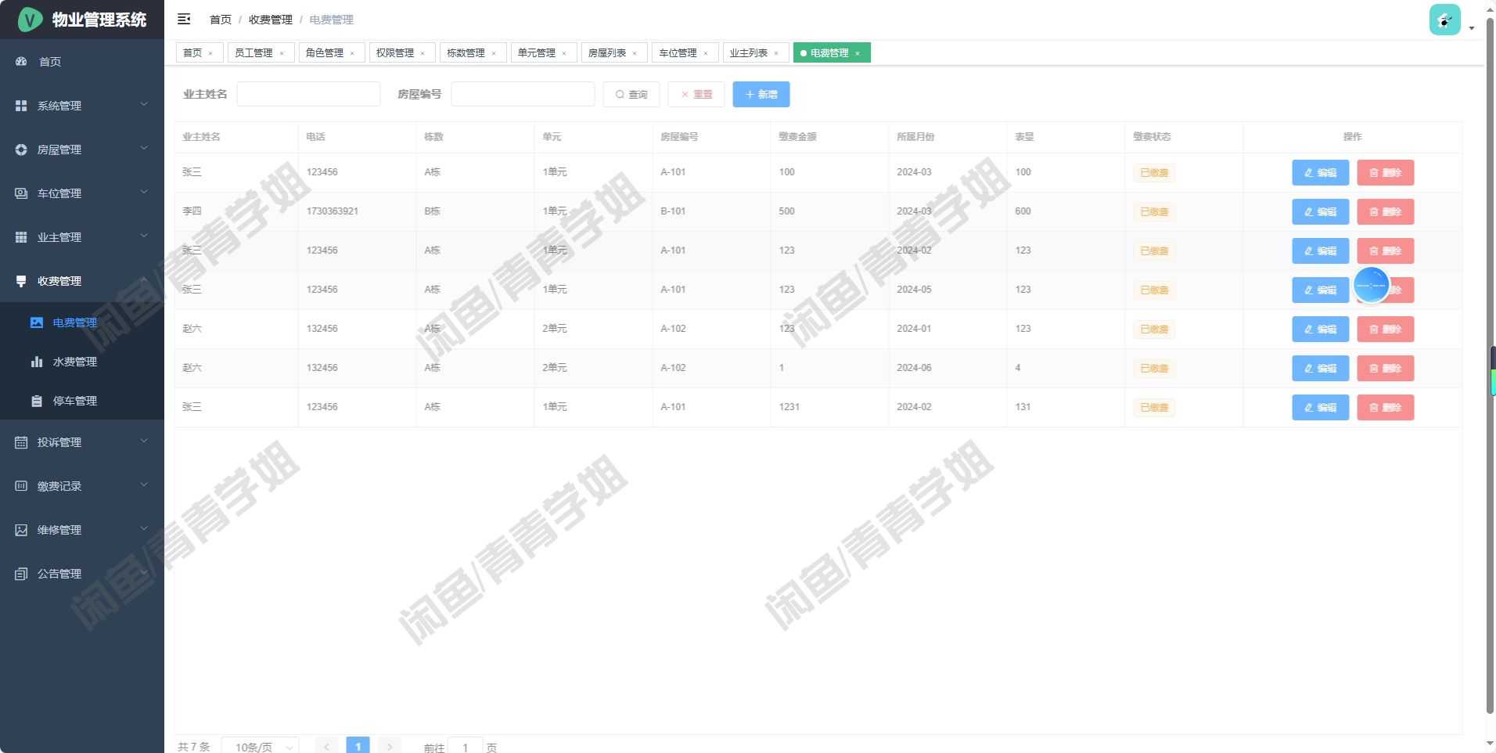Go to 首页 breadcrumb link
This screenshot has width=1496, height=753.
click(x=221, y=20)
